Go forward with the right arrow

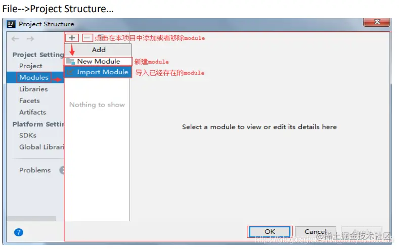point(30,39)
